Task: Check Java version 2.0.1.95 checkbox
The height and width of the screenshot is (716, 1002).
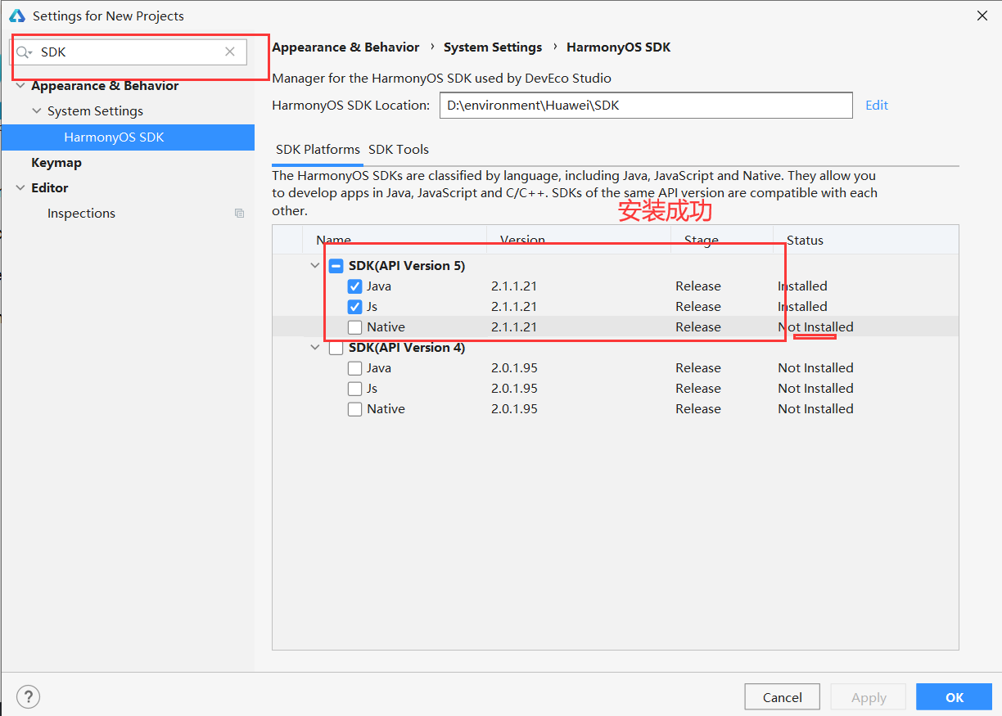Action: point(354,368)
